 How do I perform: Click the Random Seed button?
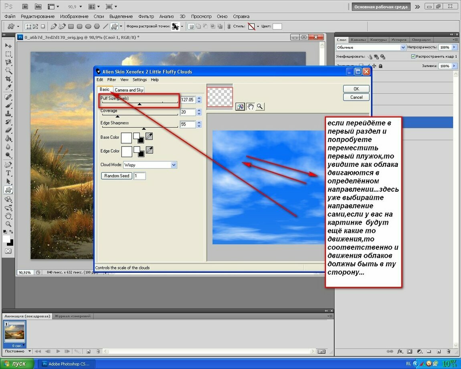116,176
